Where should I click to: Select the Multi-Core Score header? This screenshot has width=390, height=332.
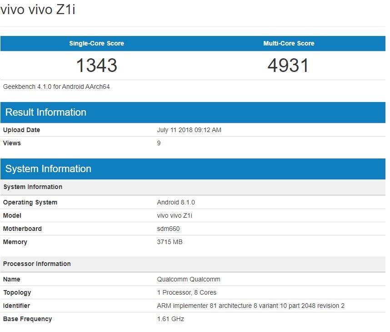coord(289,43)
